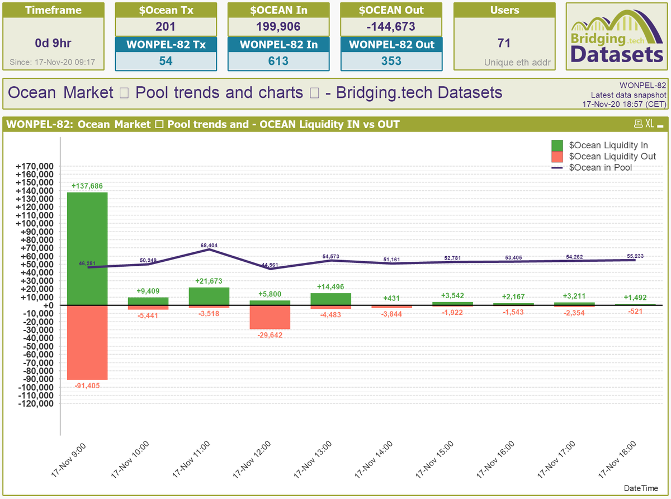Click the green +14,496 bar at 13:00
Screen dimensions: 671x499
click(331, 299)
